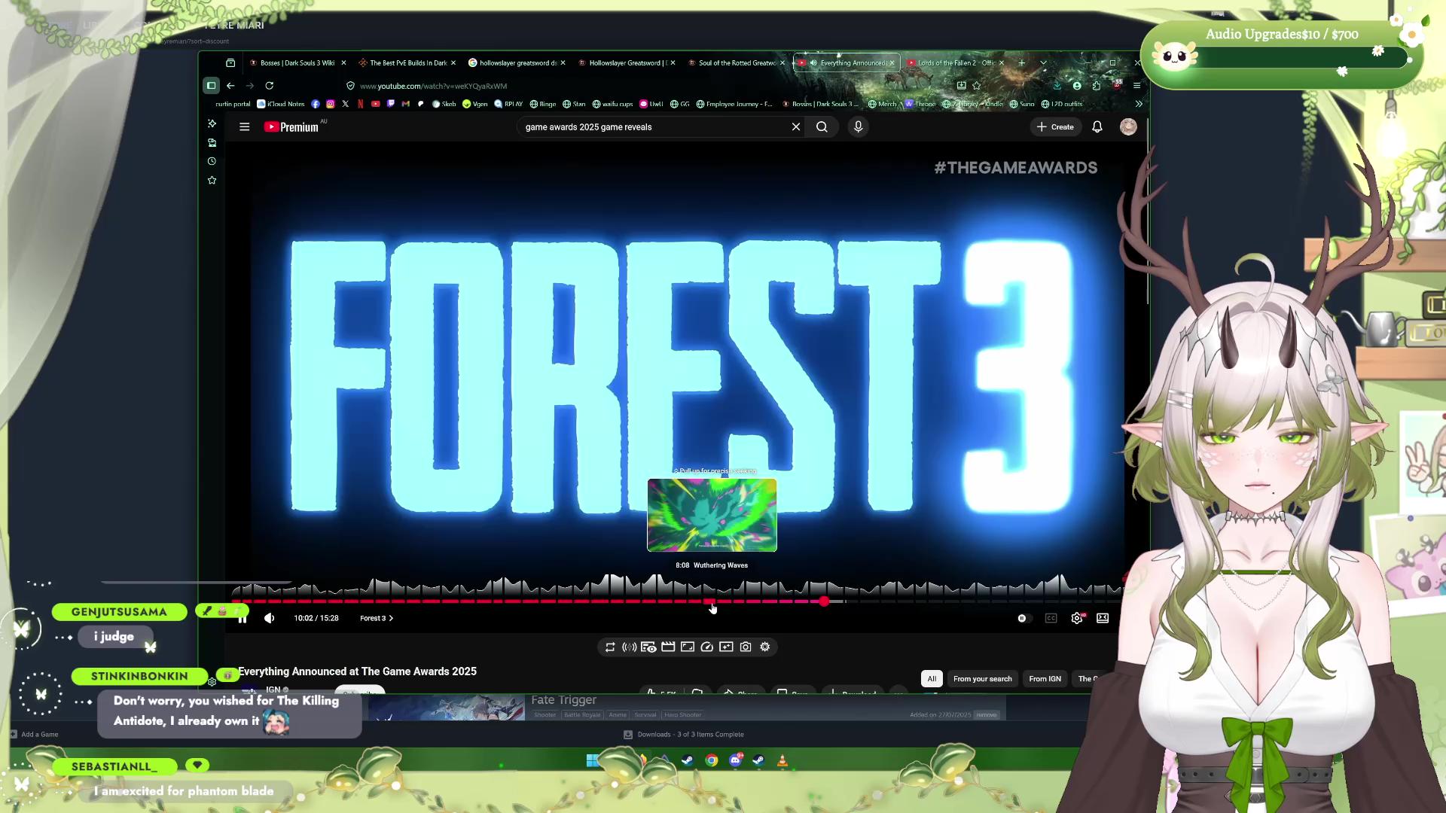Viewport: 1446px width, 813px height.
Task: Open the browser downloads arrow icon
Action: click(x=1057, y=86)
